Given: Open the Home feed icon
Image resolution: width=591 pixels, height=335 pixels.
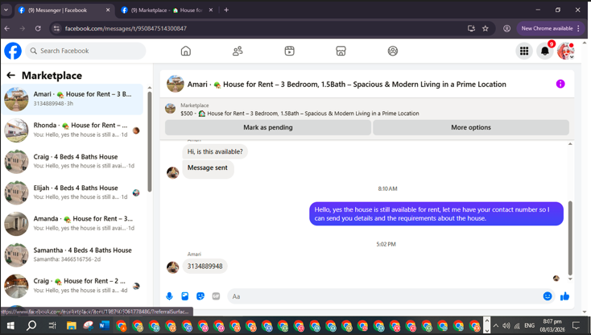Looking at the screenshot, I should coord(186,51).
